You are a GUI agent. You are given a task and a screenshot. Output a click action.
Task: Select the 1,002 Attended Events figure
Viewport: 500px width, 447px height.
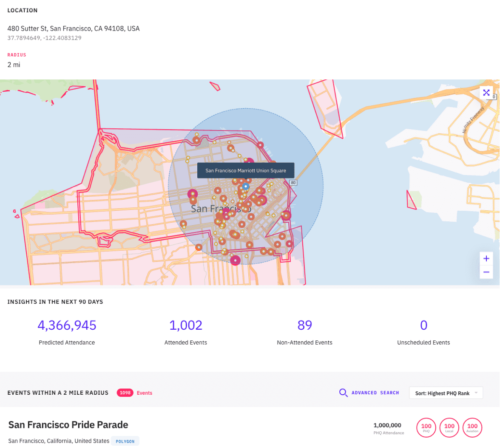click(185, 325)
